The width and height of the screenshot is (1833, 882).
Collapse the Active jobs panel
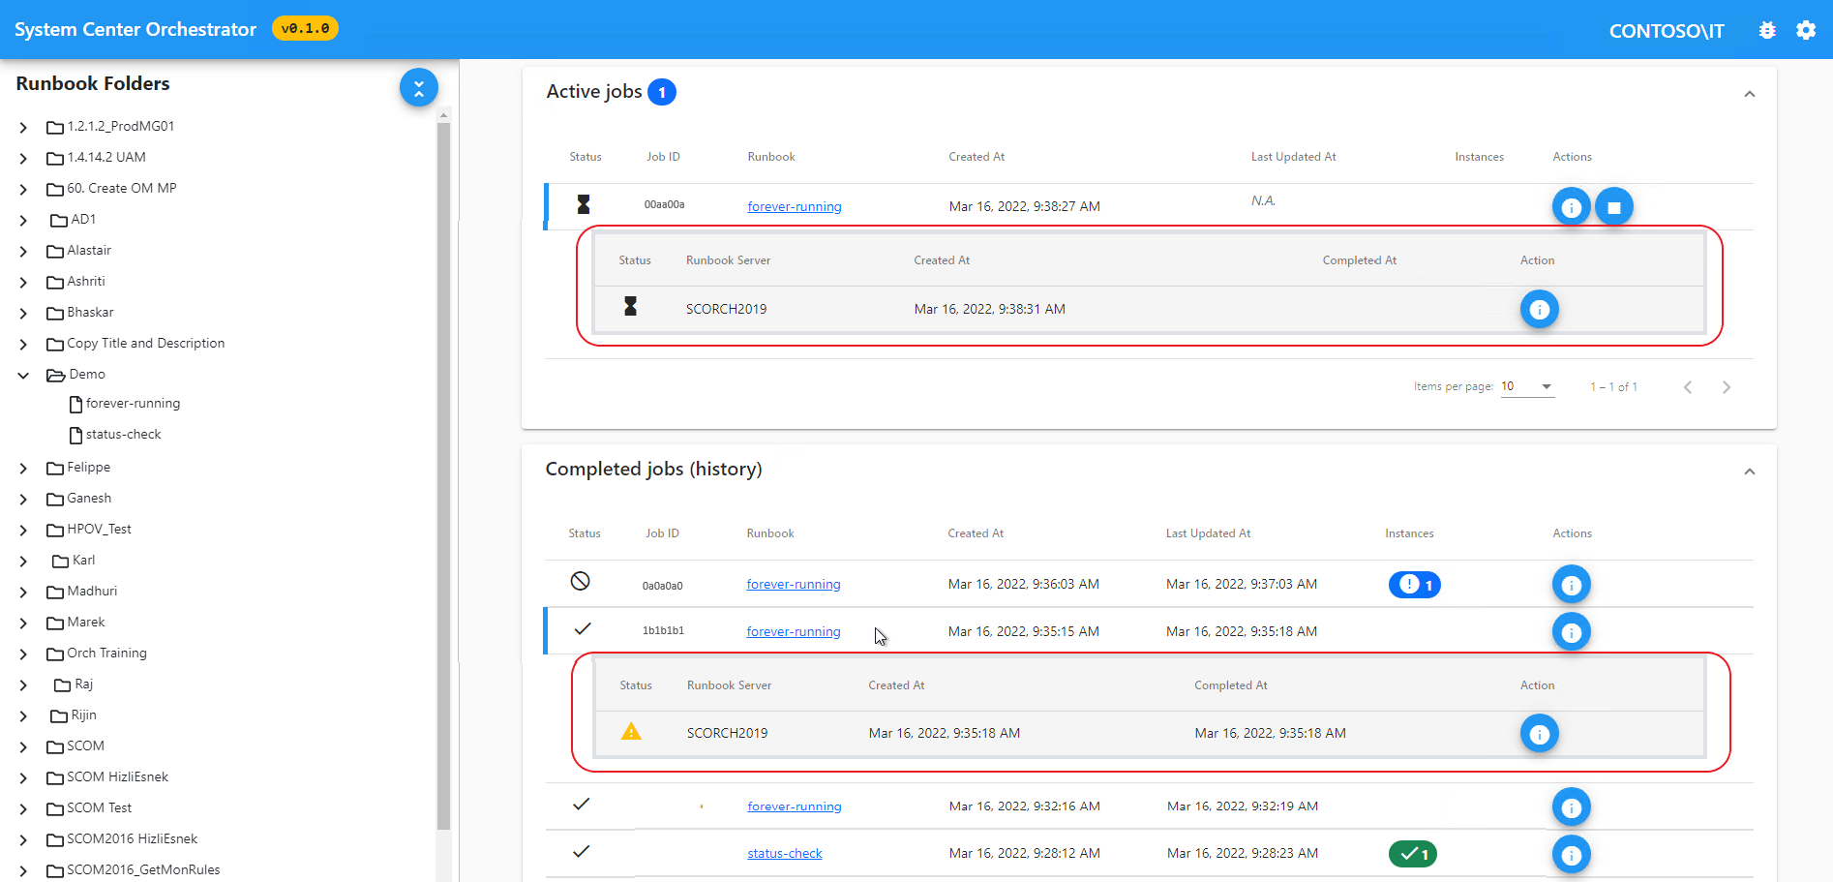tap(1749, 94)
